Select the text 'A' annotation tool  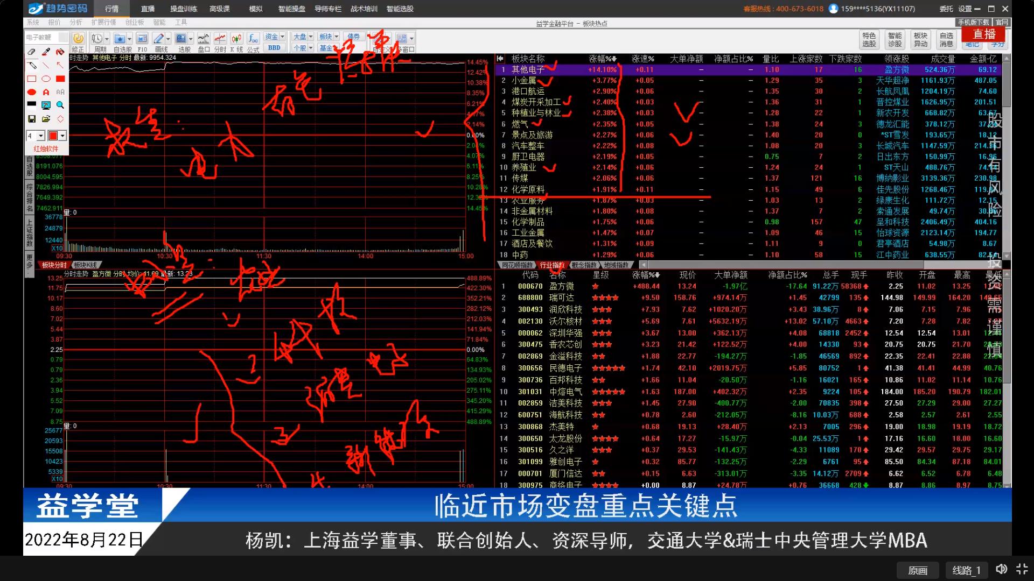(46, 92)
